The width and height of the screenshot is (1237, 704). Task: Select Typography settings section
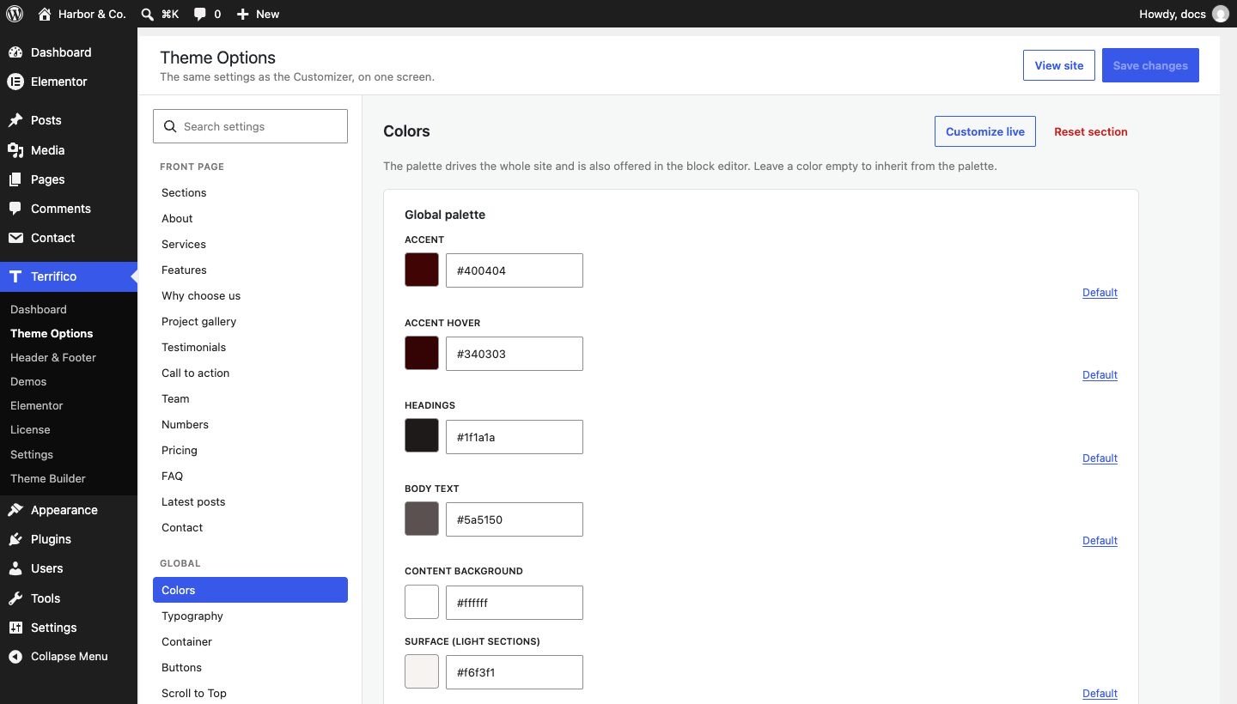pyautogui.click(x=250, y=616)
